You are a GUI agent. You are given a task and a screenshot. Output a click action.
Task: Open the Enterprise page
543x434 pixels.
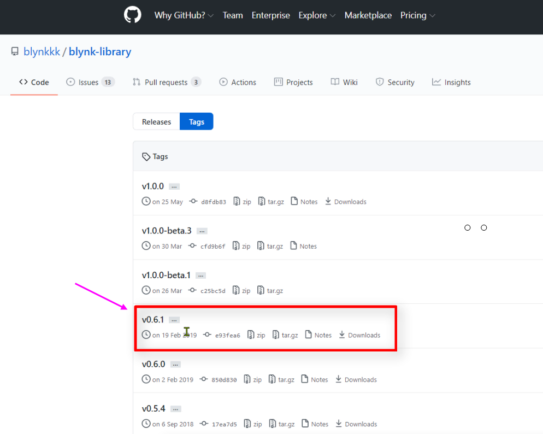[271, 15]
